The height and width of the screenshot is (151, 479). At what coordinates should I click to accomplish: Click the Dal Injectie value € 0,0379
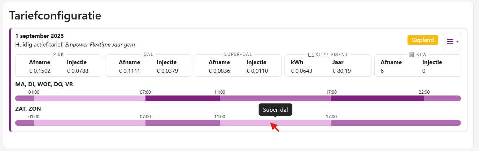[167, 71]
